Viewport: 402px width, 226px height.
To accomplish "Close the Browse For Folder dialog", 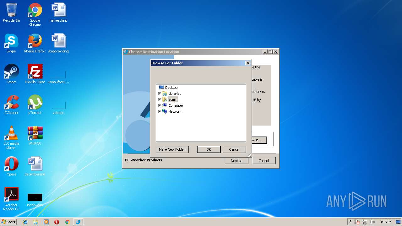I will coord(247,63).
